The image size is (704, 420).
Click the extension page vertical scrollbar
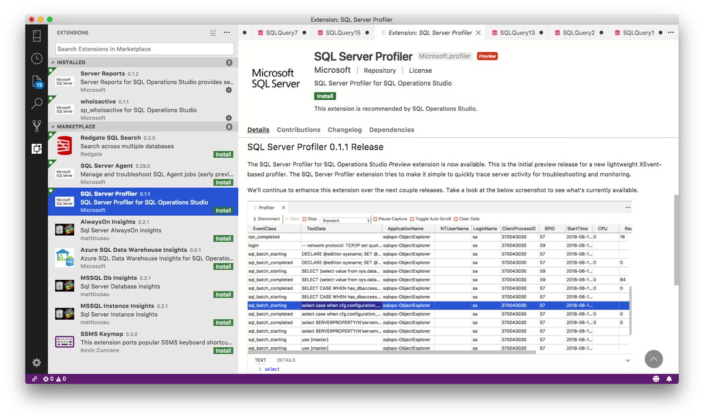[x=676, y=241]
